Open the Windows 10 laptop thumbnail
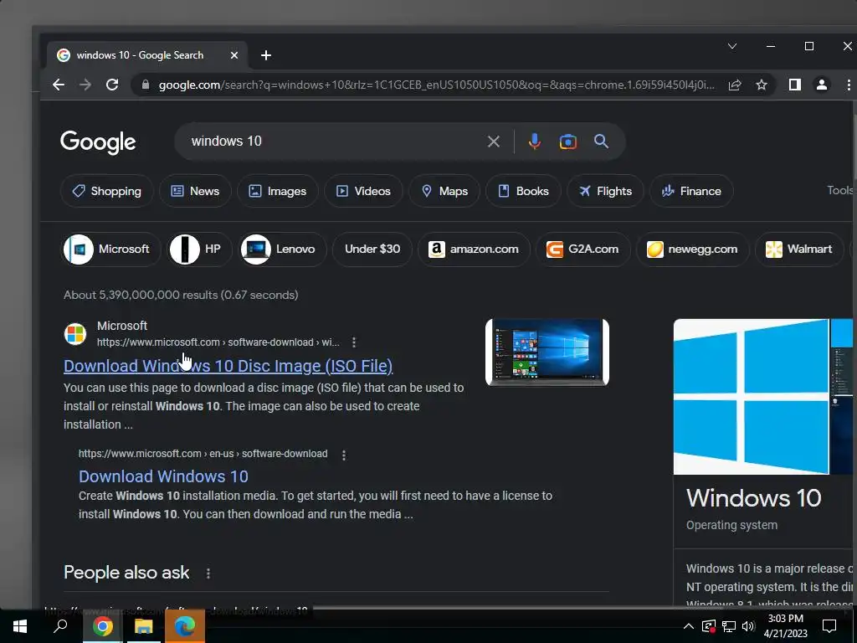 pyautogui.click(x=547, y=352)
